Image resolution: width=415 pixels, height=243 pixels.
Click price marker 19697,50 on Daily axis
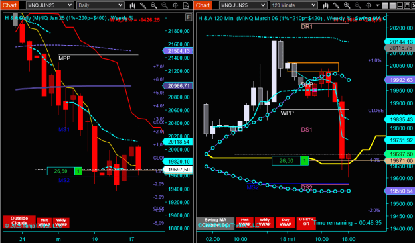click(x=177, y=170)
